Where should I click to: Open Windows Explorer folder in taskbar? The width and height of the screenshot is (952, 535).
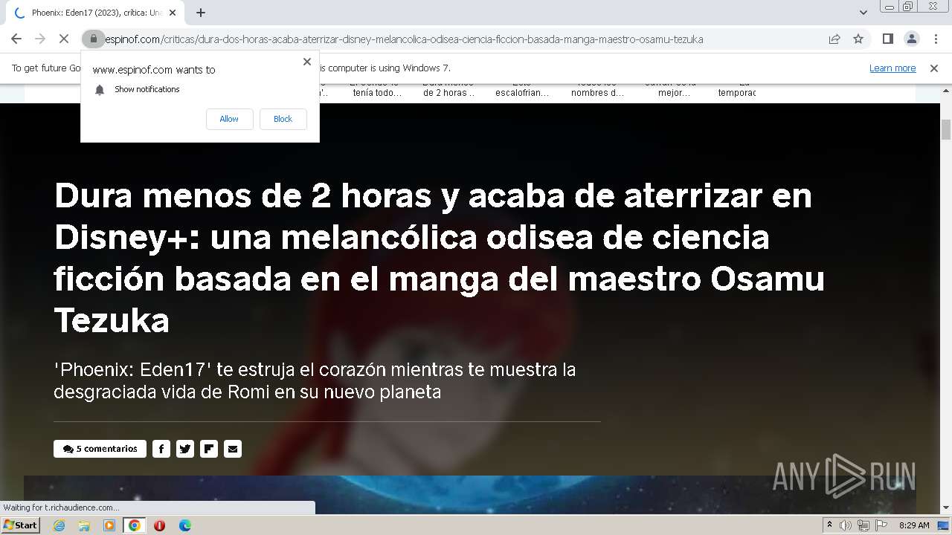tap(84, 525)
